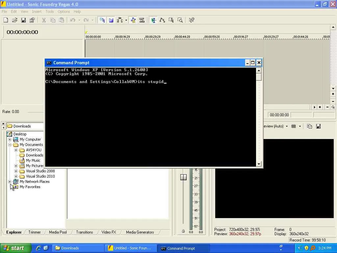
Task: Toggle Enable Snapping toolbar button
Action: point(102,20)
